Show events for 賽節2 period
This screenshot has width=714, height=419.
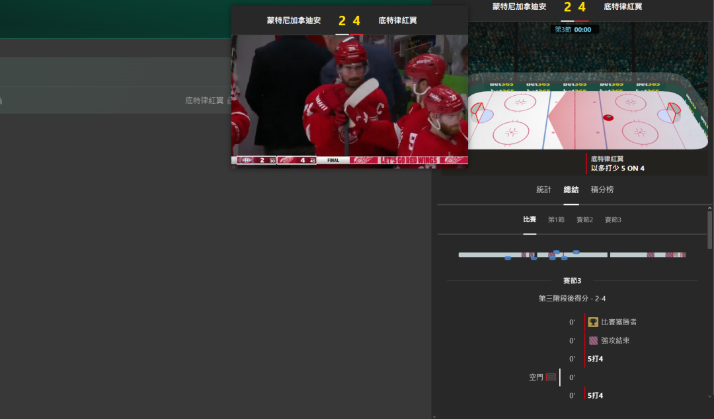pos(584,219)
